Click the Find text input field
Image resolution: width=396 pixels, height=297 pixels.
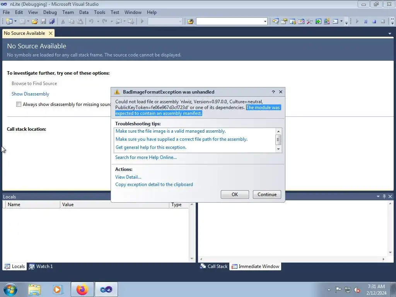229,22
